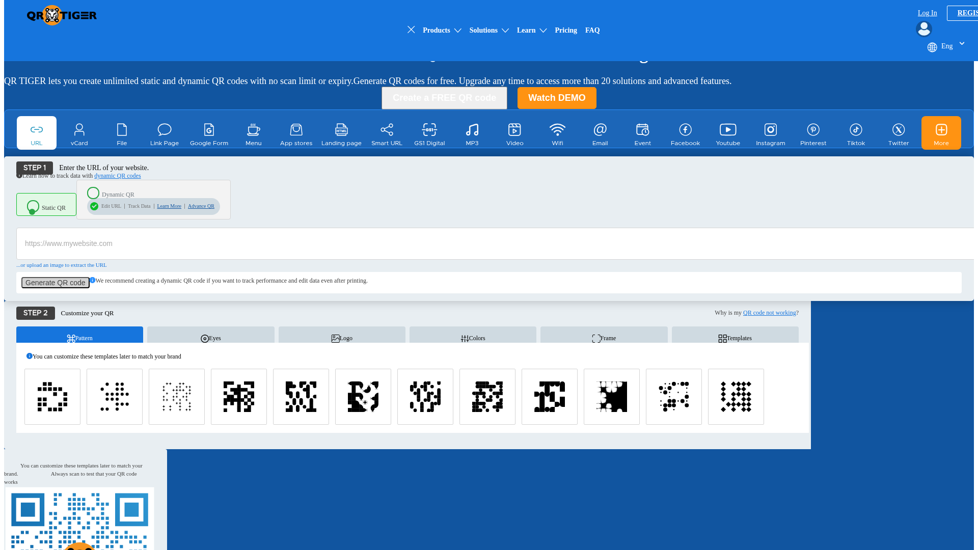Viewport: 978px width, 550px height.
Task: Click the Learn More link
Action: tap(169, 206)
